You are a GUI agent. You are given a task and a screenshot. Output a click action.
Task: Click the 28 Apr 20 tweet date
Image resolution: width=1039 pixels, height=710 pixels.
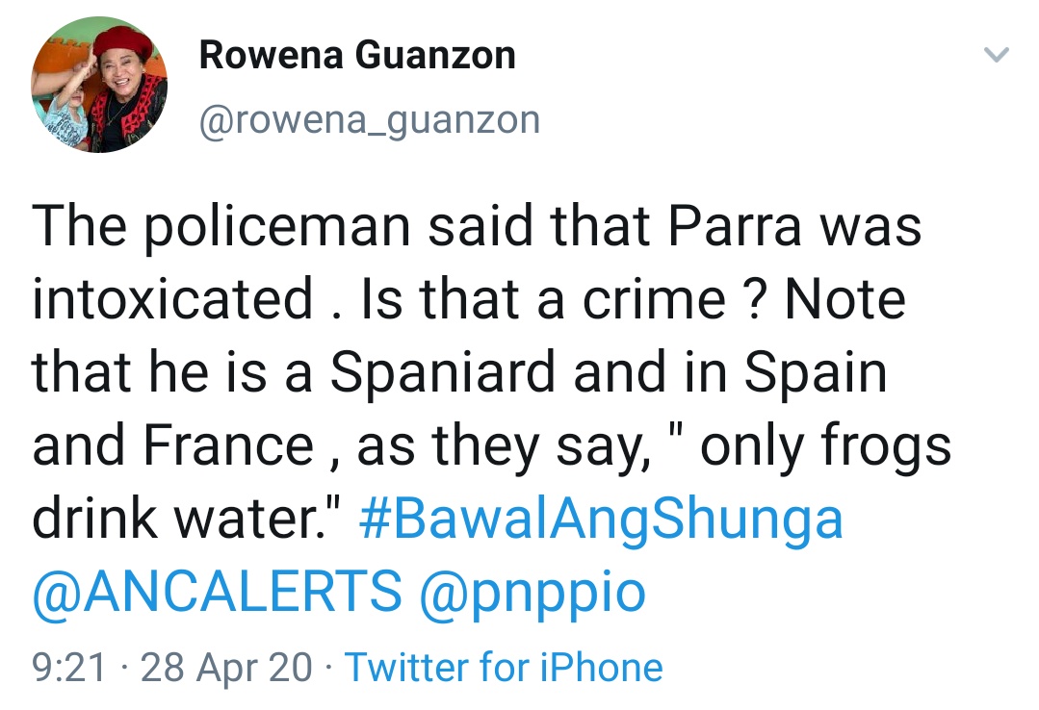(x=227, y=667)
